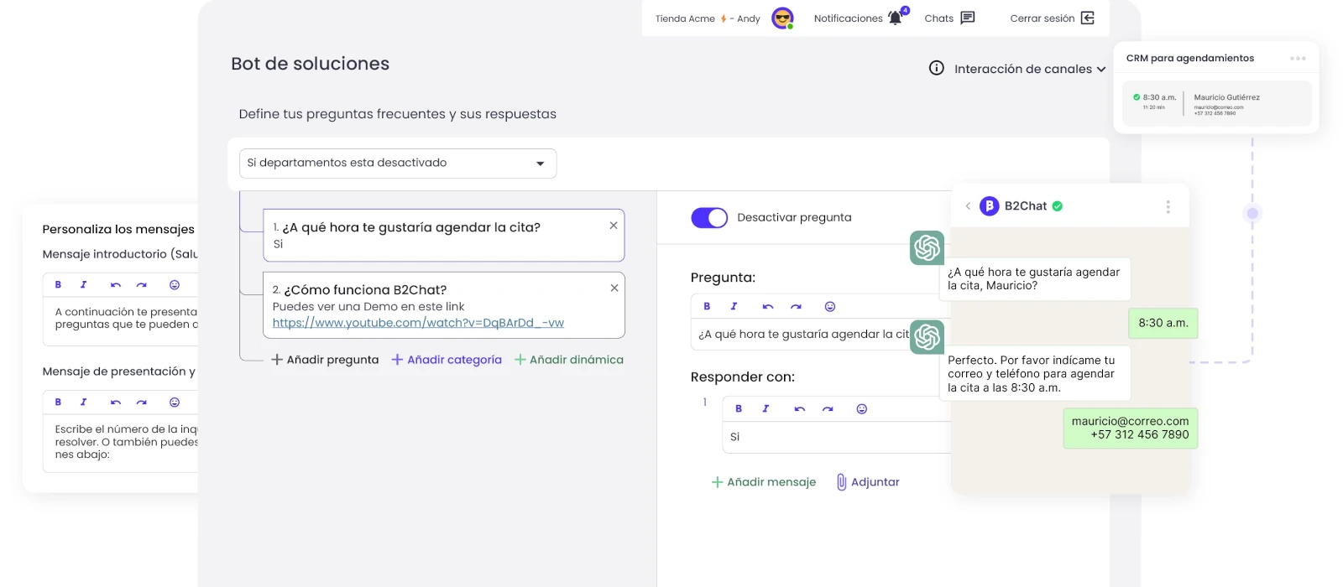
Task: Redo button in Mensaje de presentación editor
Action: point(142,403)
